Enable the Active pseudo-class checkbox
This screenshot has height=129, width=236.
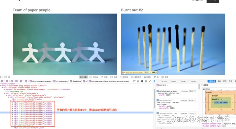[x=160, y=81]
